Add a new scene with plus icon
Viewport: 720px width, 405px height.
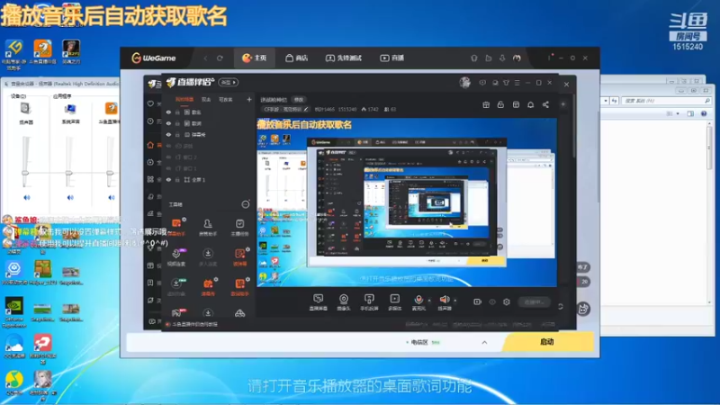[249, 99]
